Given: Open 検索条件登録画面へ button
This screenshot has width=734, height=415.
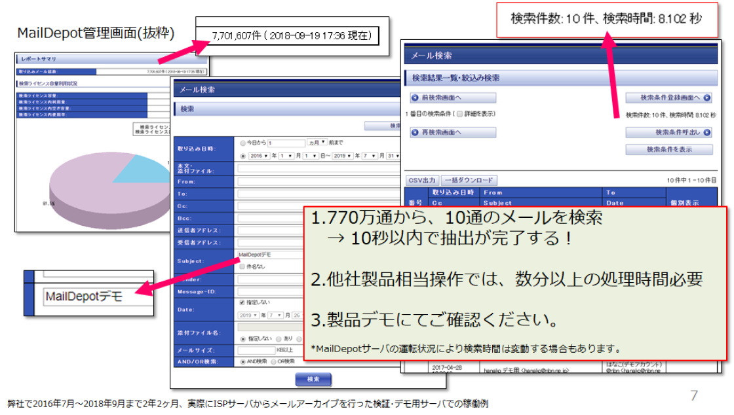Looking at the screenshot, I should [669, 98].
